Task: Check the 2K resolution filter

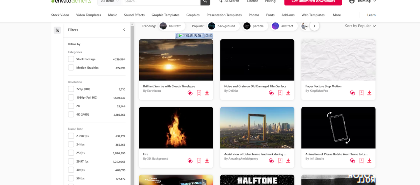Action: 71,106
